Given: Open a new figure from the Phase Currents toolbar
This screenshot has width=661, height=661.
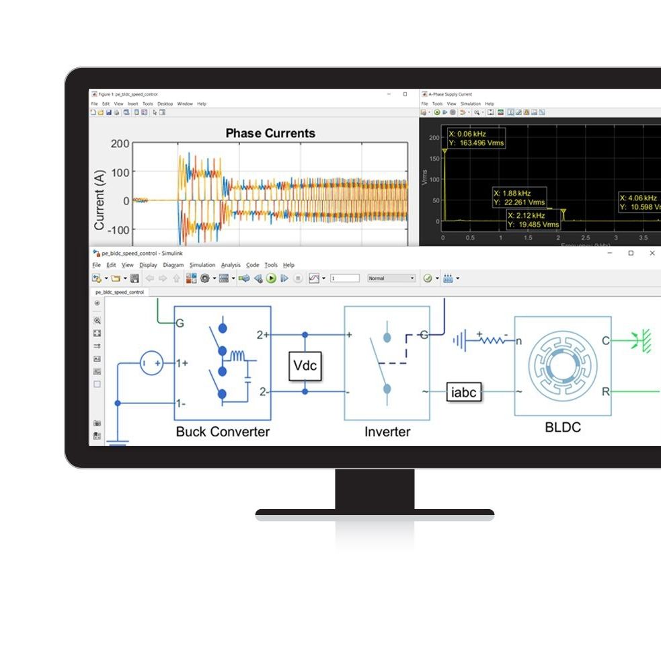Looking at the screenshot, I should pos(93,114).
